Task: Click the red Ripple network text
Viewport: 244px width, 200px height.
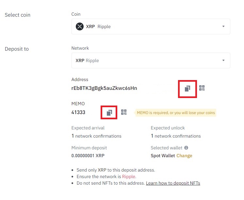Action: pos(129,176)
